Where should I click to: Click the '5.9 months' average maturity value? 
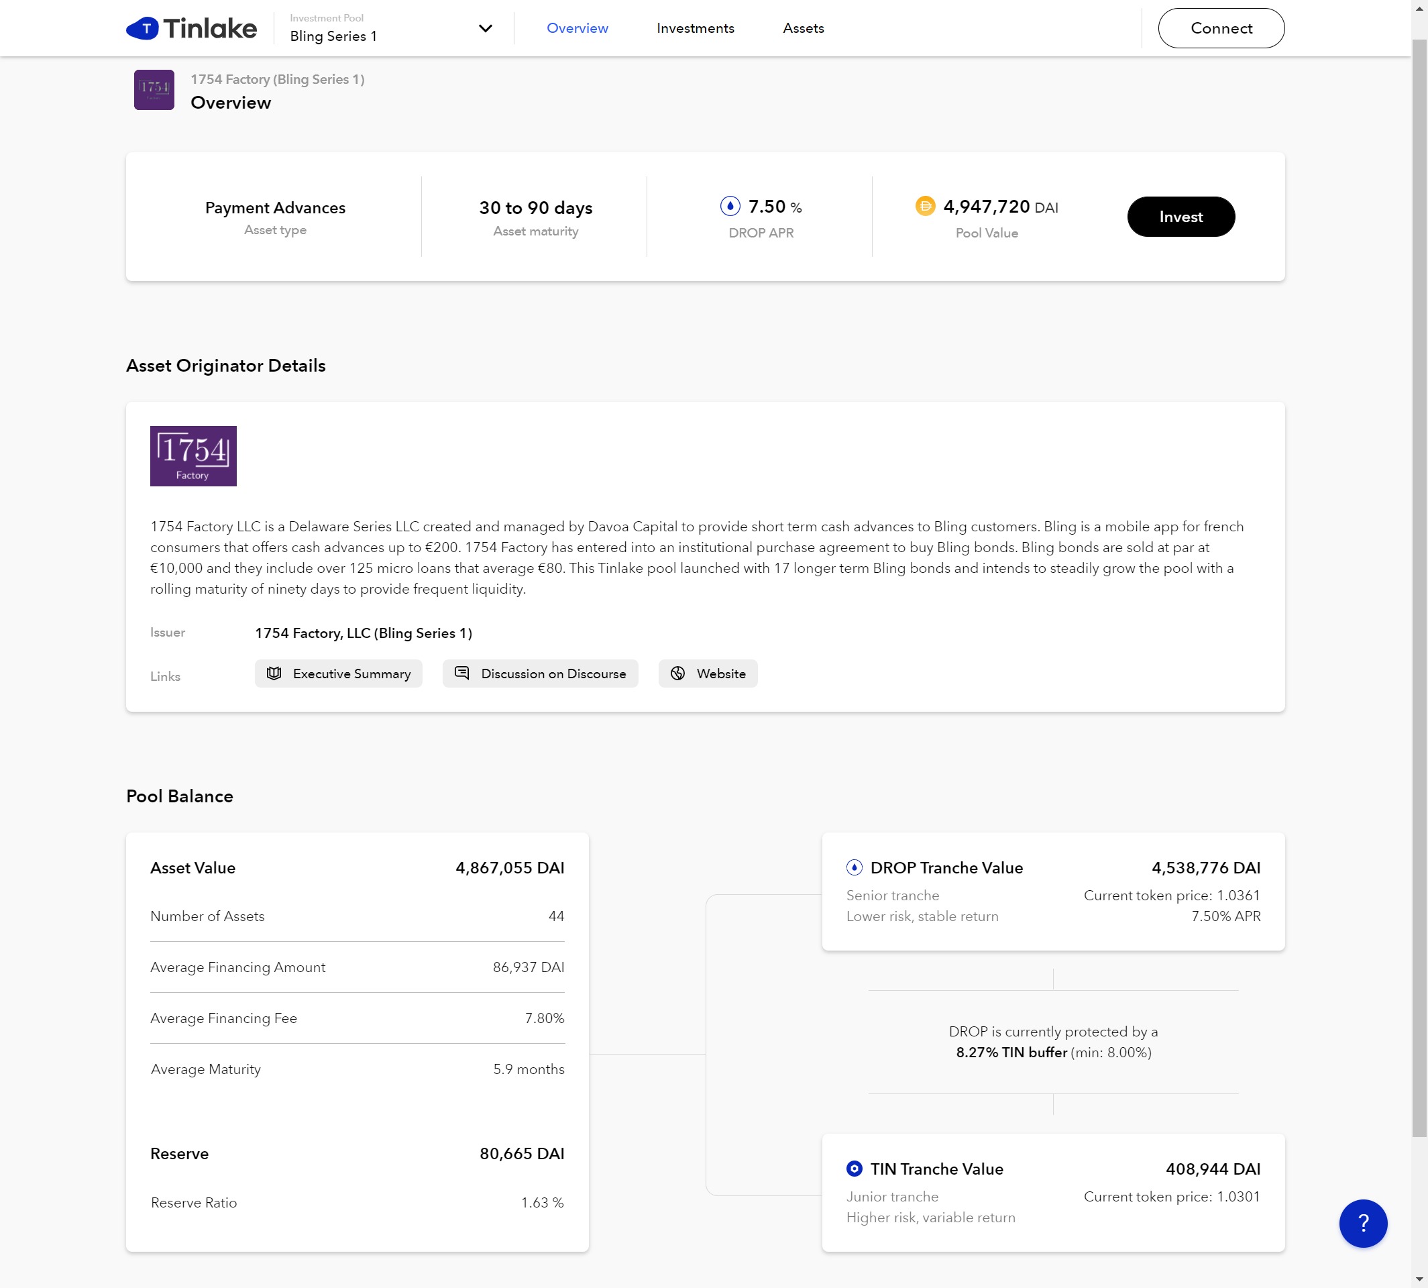pos(529,1069)
